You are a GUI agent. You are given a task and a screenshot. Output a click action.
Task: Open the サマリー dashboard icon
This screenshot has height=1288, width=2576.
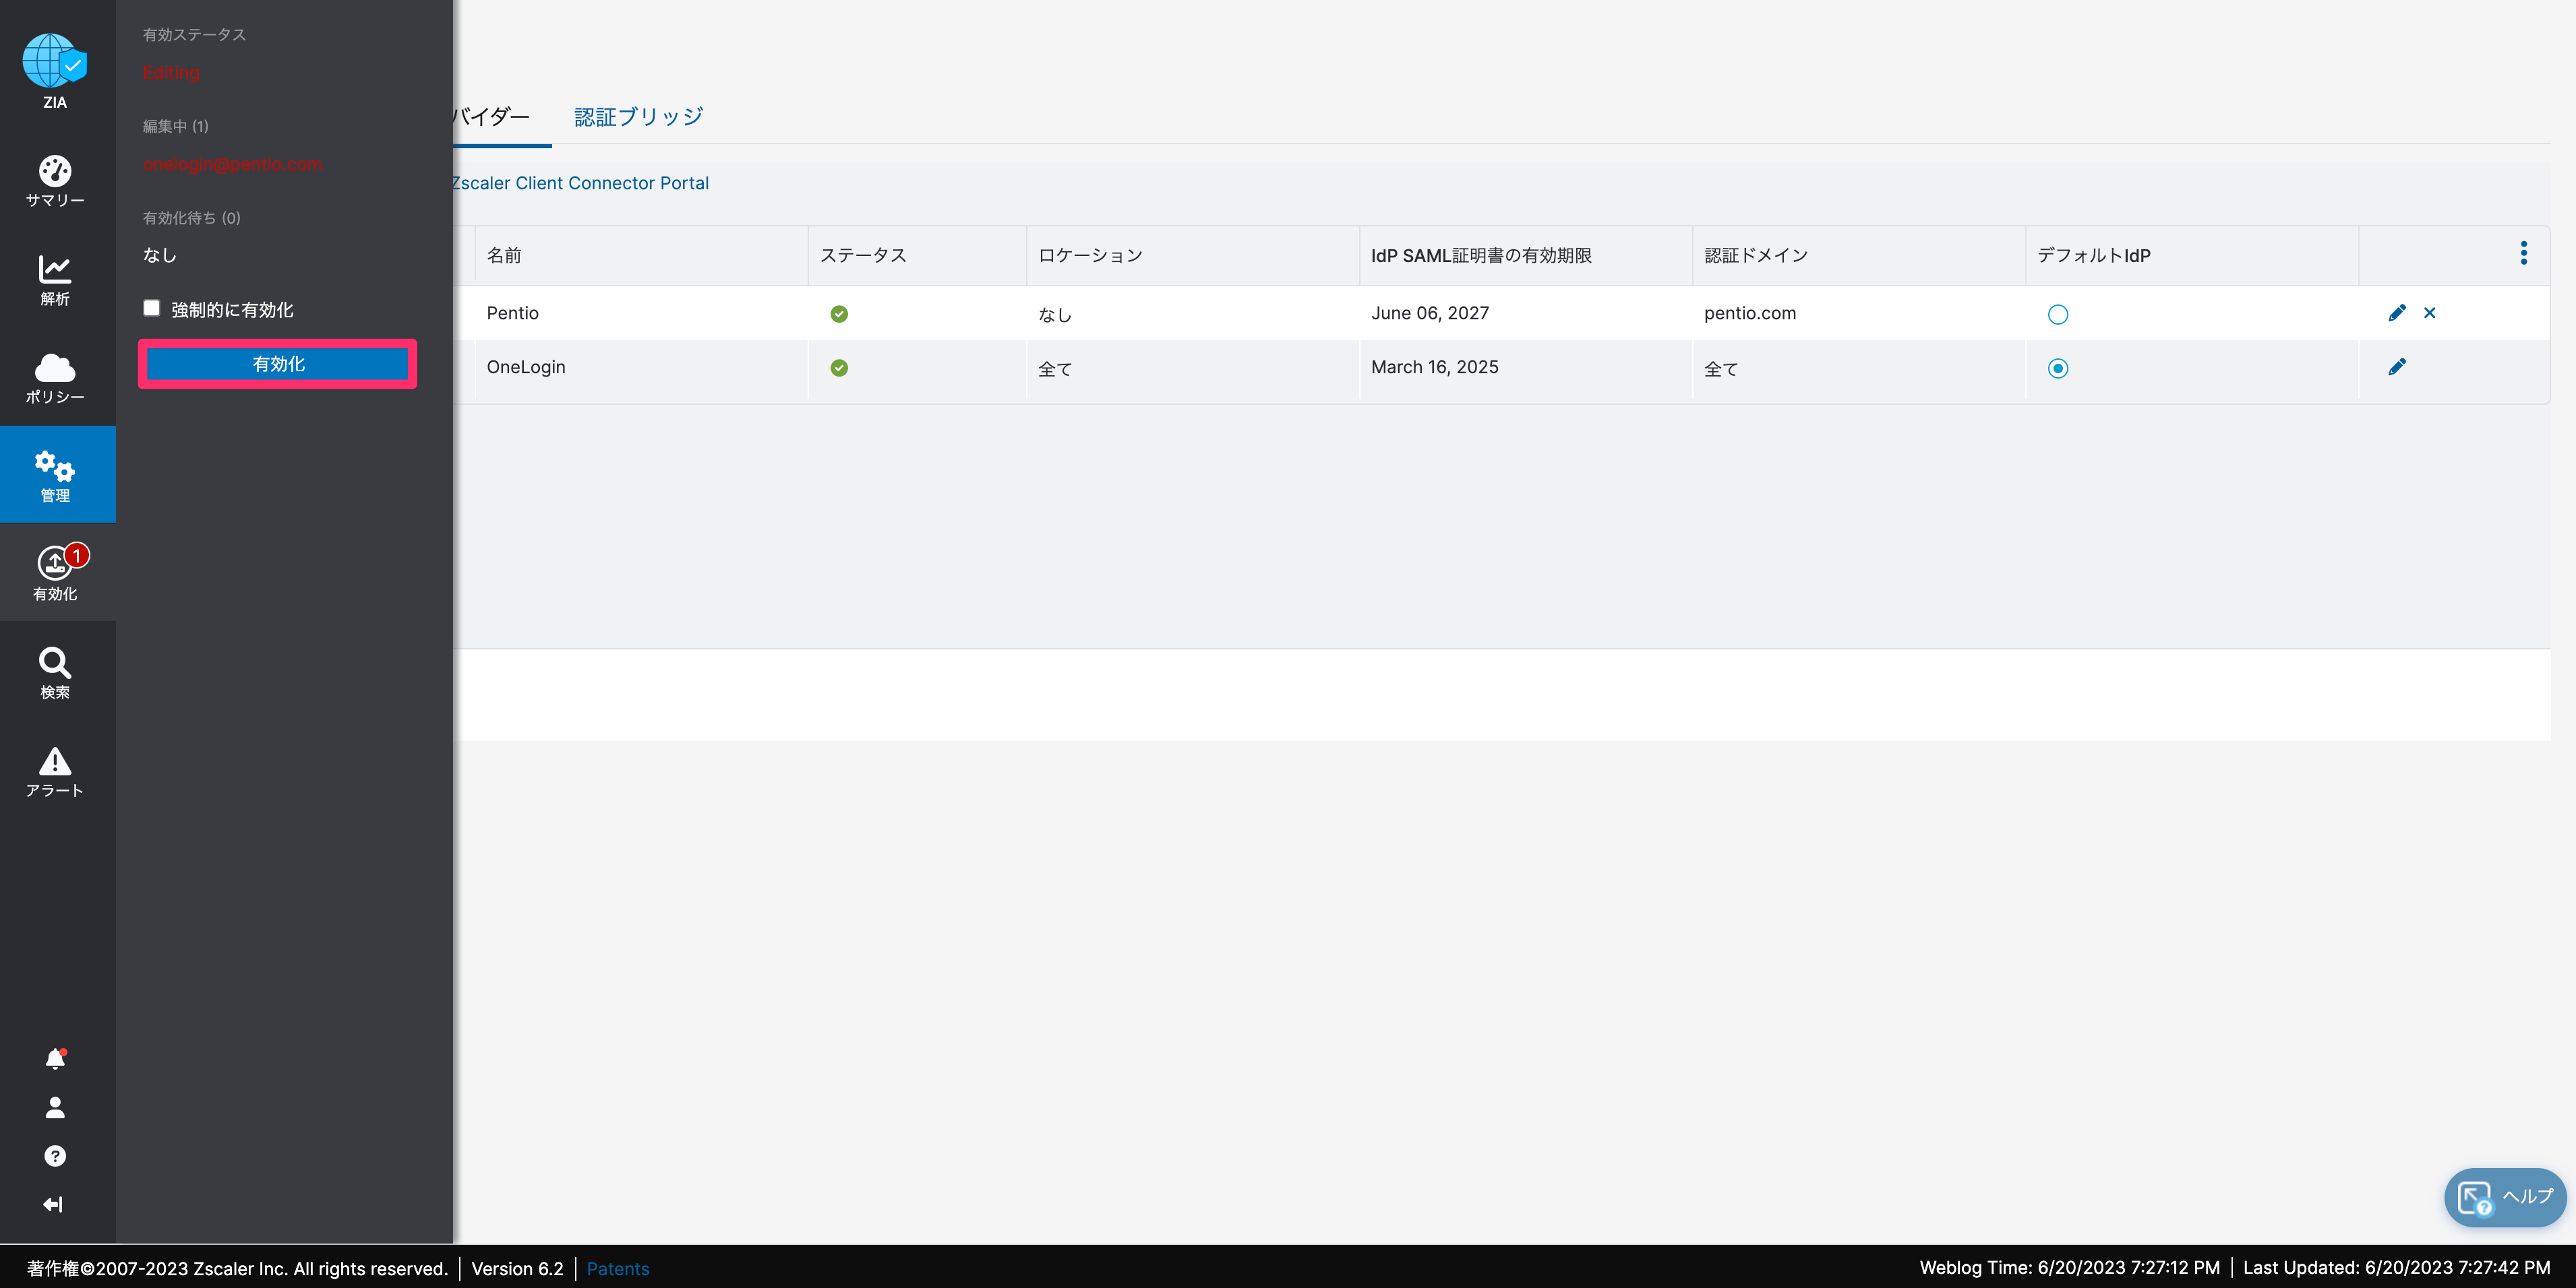(55, 171)
